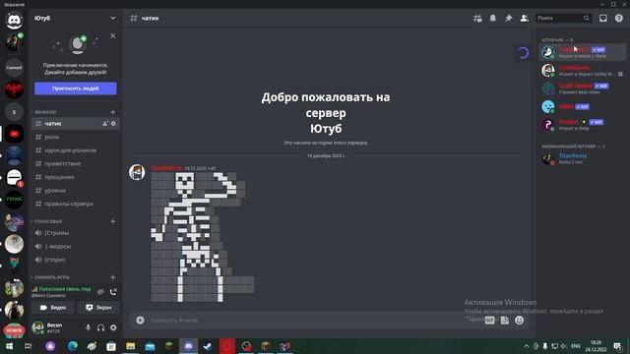The image size is (630, 354).
Task: Open the роли channel
Action: [76, 137]
